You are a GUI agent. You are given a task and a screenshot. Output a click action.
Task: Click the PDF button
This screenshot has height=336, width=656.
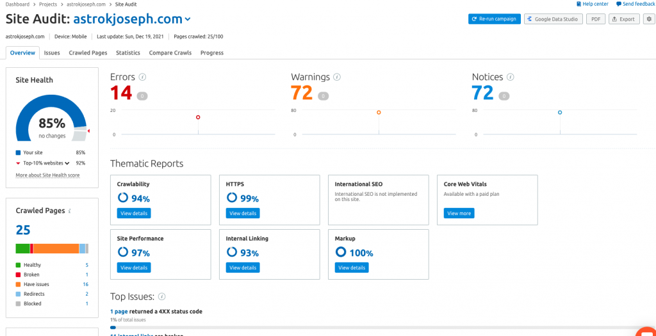click(x=596, y=19)
